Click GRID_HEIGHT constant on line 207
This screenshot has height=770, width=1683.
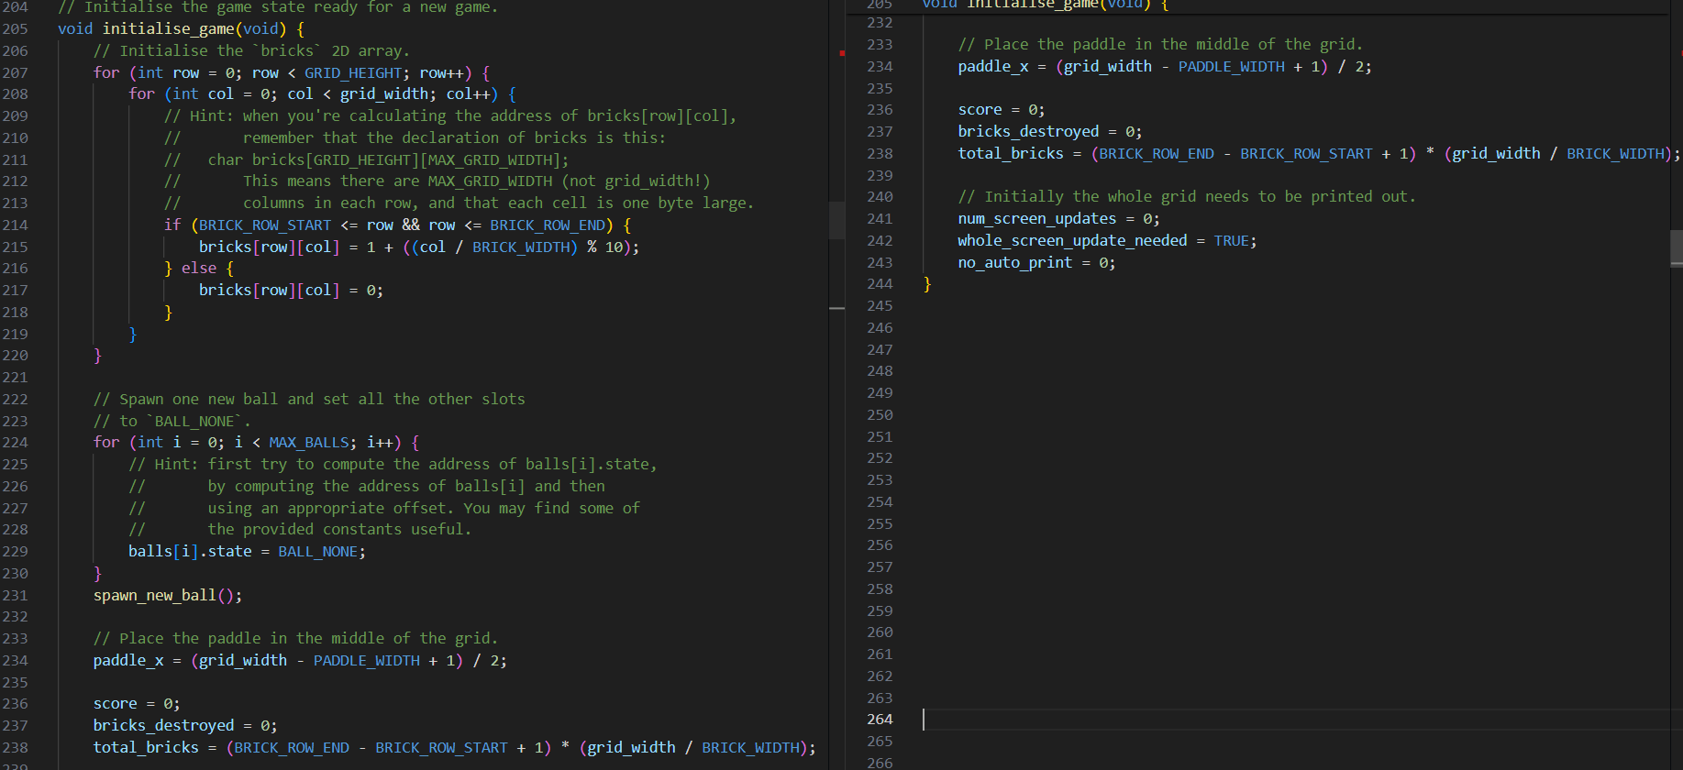click(x=353, y=72)
